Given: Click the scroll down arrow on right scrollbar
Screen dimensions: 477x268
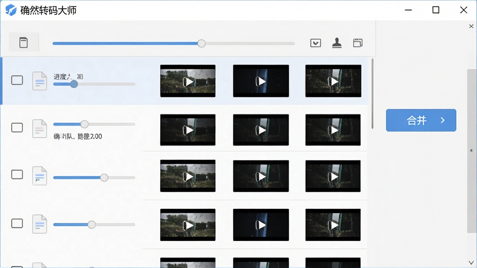Looking at the screenshot, I should [471, 262].
